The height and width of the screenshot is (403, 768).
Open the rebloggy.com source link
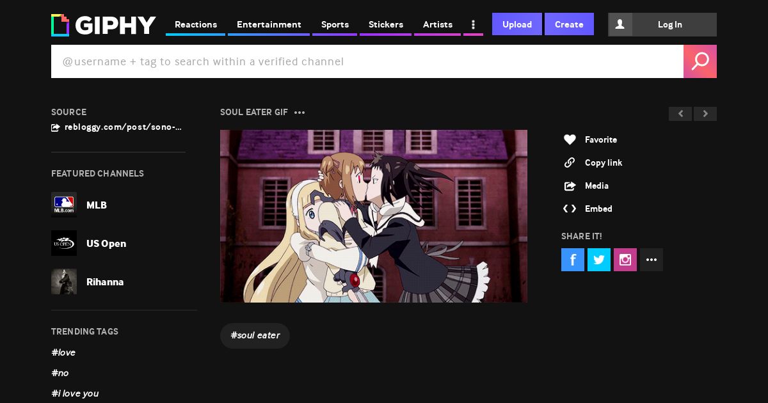tap(123, 127)
